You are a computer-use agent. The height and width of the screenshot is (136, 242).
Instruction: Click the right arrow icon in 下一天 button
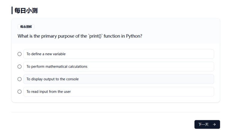pyautogui.click(x=214, y=124)
